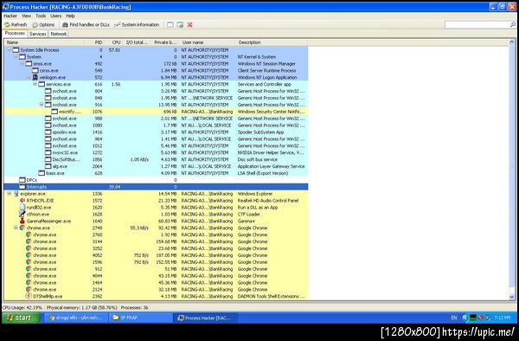Screen dimensions: 519x341
Task: Click the chrome.exe PID 3144 icon
Action: coord(29,241)
